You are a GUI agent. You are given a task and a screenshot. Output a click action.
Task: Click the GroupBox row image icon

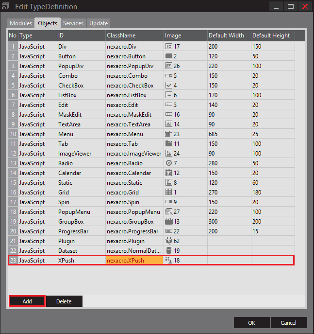click(168, 222)
